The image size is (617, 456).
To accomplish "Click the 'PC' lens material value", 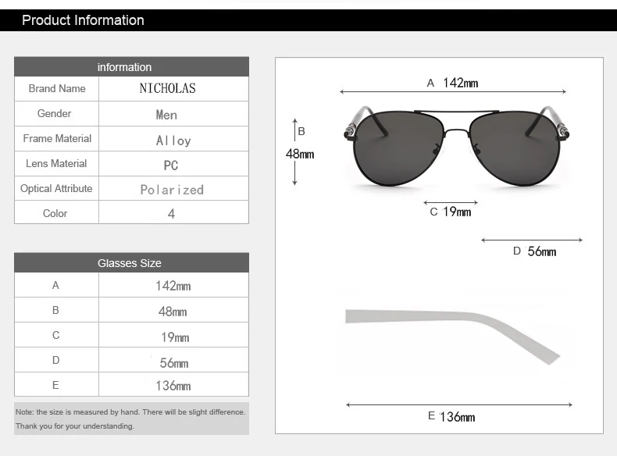I will 171,166.
